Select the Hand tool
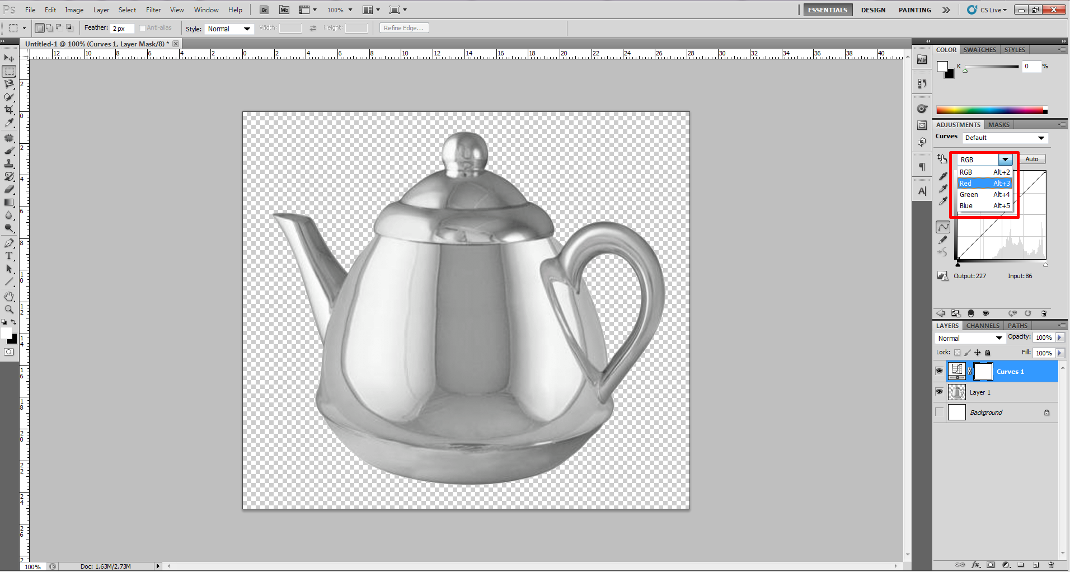This screenshot has width=1070, height=572. [x=9, y=296]
